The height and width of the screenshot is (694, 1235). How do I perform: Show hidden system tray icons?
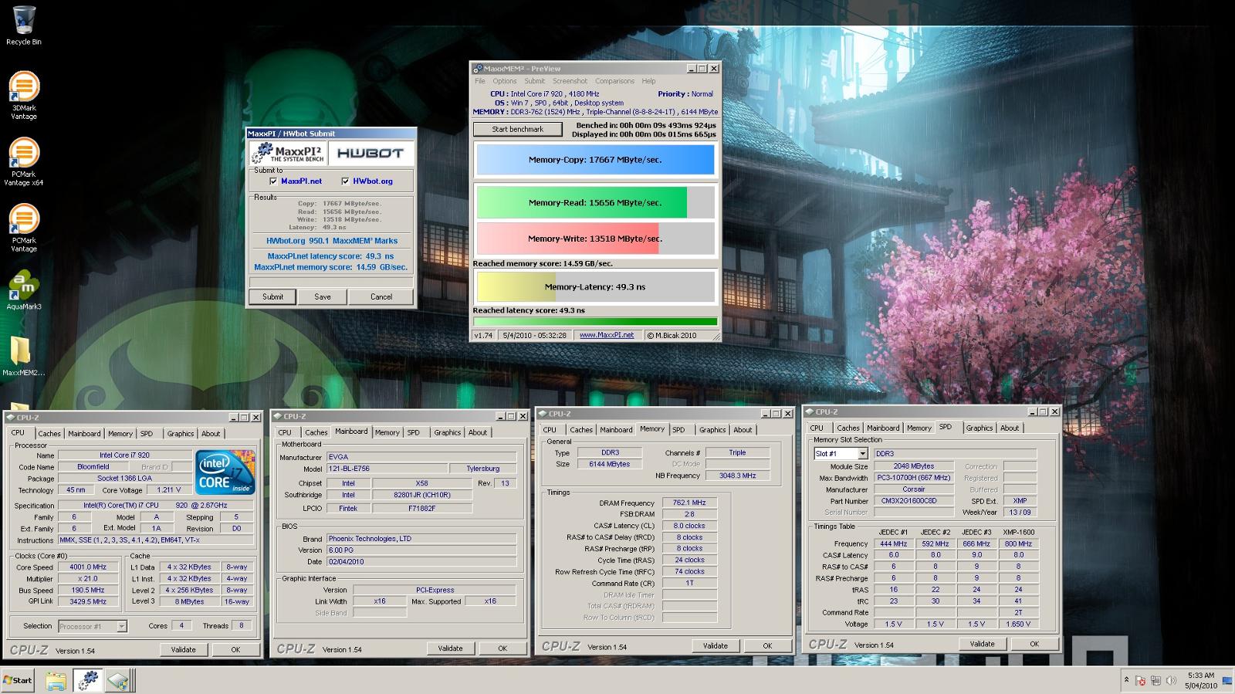[1126, 680]
